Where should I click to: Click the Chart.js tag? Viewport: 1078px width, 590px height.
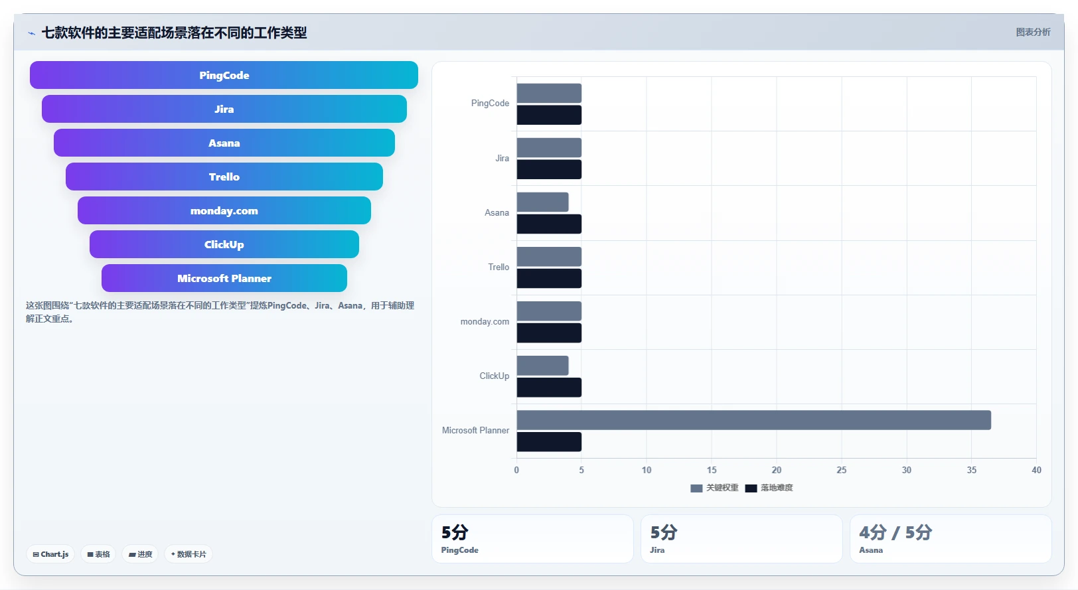[50, 554]
